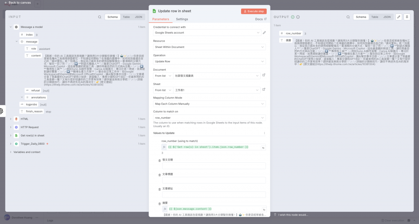419x224 pixels.
Task: Expand the Trigger_Daily_0800 input node
Action: coord(11,143)
